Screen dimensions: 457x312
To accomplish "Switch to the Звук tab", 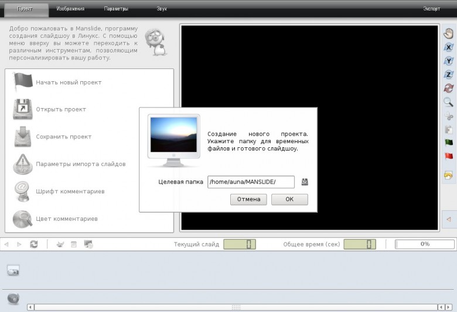I will point(162,9).
